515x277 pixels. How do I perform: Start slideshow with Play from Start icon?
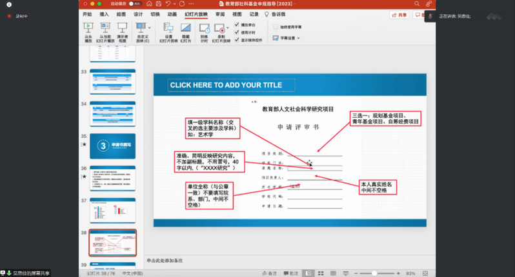pyautogui.click(x=88, y=29)
